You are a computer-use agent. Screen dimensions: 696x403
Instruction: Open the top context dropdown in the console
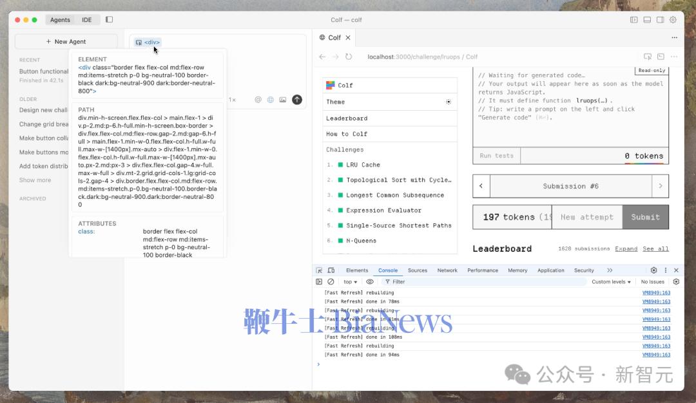(350, 281)
